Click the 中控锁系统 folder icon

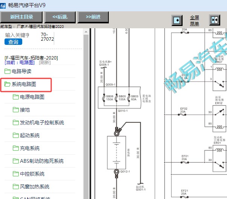tap(16, 174)
